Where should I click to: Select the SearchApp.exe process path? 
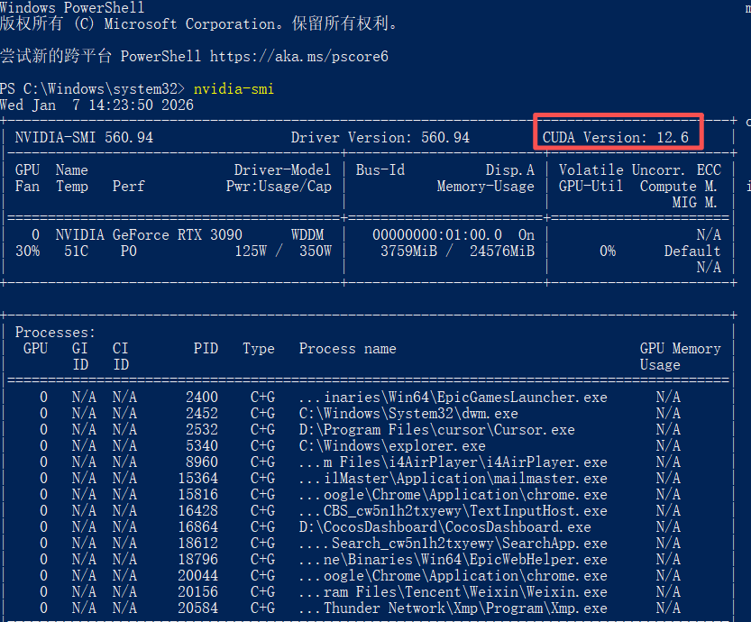[453, 544]
